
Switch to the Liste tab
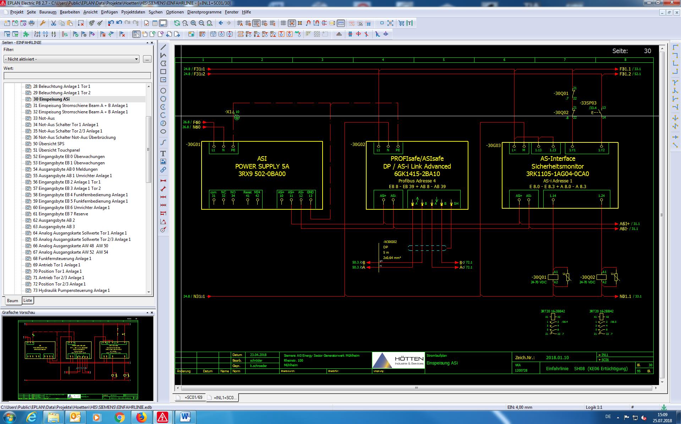tap(28, 300)
